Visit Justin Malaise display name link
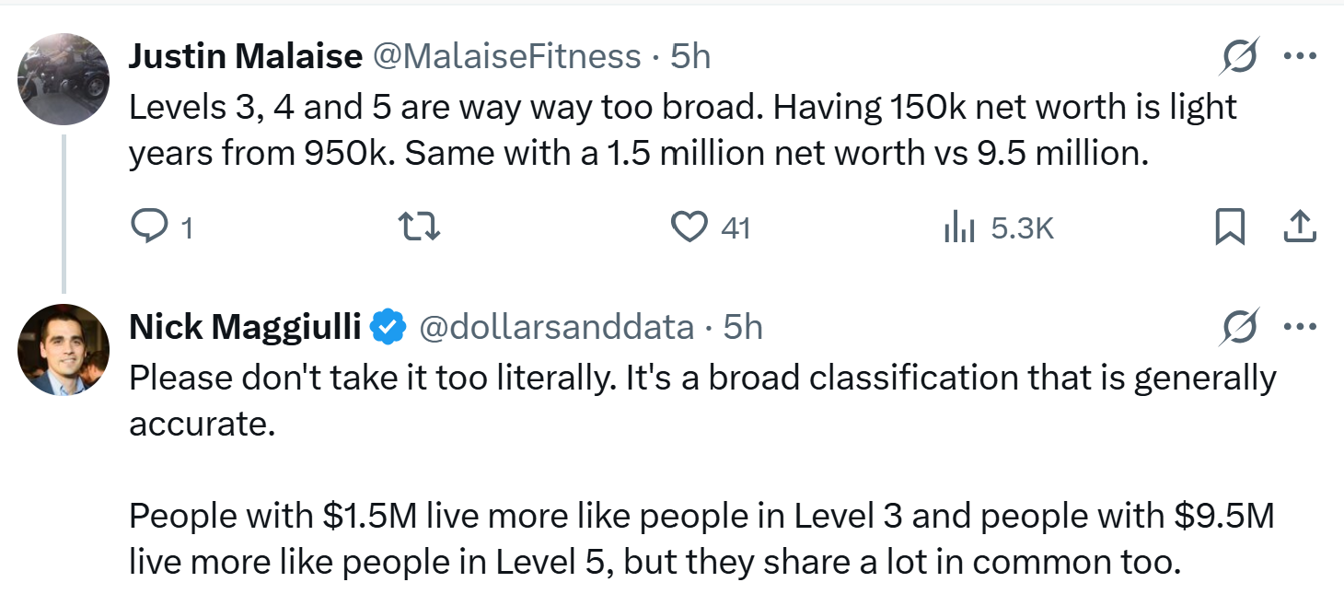The height and width of the screenshot is (594, 1344). tap(246, 57)
